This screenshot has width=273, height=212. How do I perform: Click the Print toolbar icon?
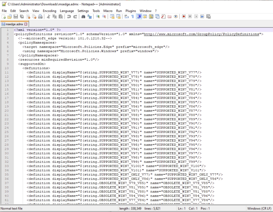coord(40,17)
